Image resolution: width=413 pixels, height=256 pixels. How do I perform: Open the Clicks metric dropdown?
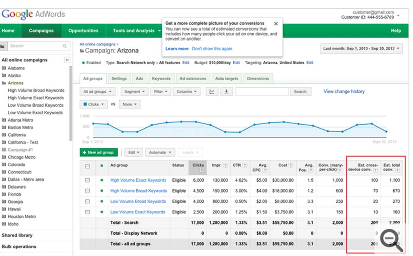pyautogui.click(x=93, y=105)
